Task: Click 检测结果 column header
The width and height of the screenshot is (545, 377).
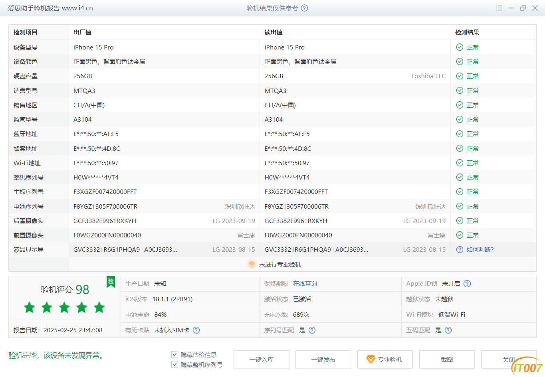Action: [x=467, y=32]
